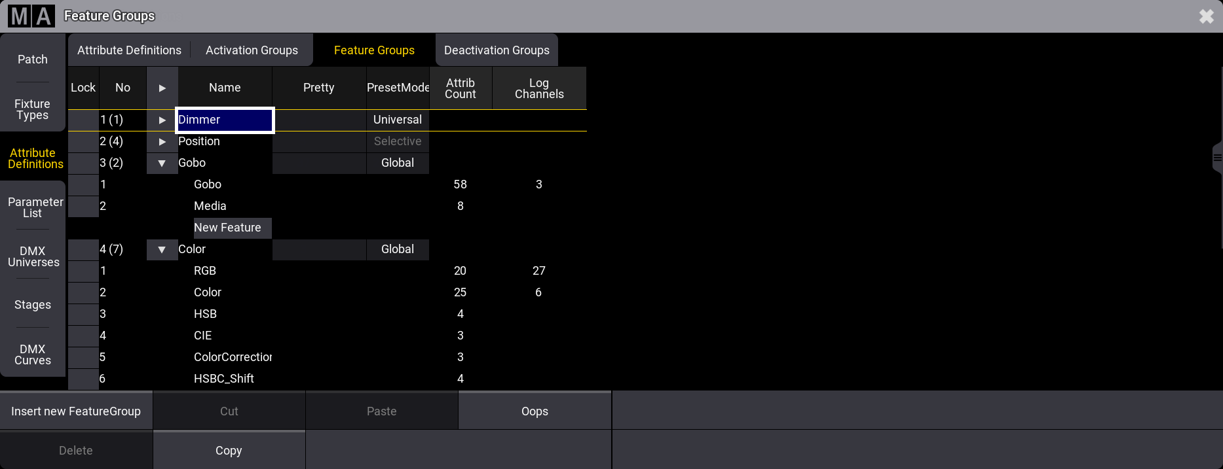The height and width of the screenshot is (469, 1223).
Task: Collapse the Color feature group
Action: 162,249
